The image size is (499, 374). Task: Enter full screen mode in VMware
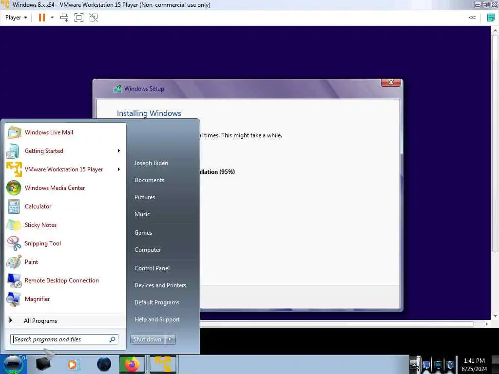(79, 18)
